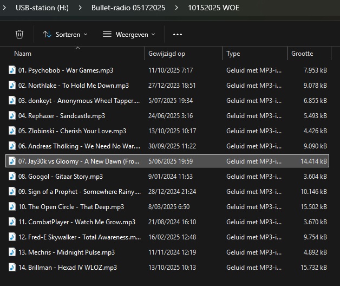Click size value 7.953 kB

point(315,70)
